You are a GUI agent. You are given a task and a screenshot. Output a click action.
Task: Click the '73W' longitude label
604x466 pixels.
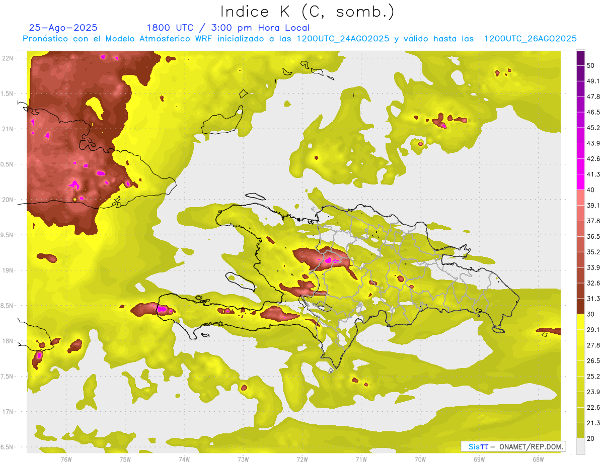[x=243, y=459]
